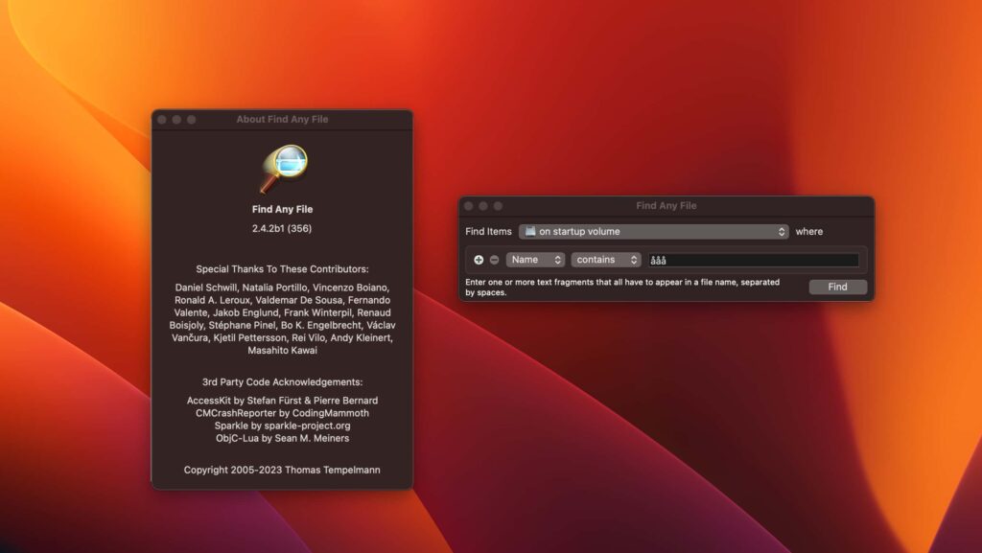Remove the search rule using the minus icon
This screenshot has width=982, height=553.
coord(492,259)
